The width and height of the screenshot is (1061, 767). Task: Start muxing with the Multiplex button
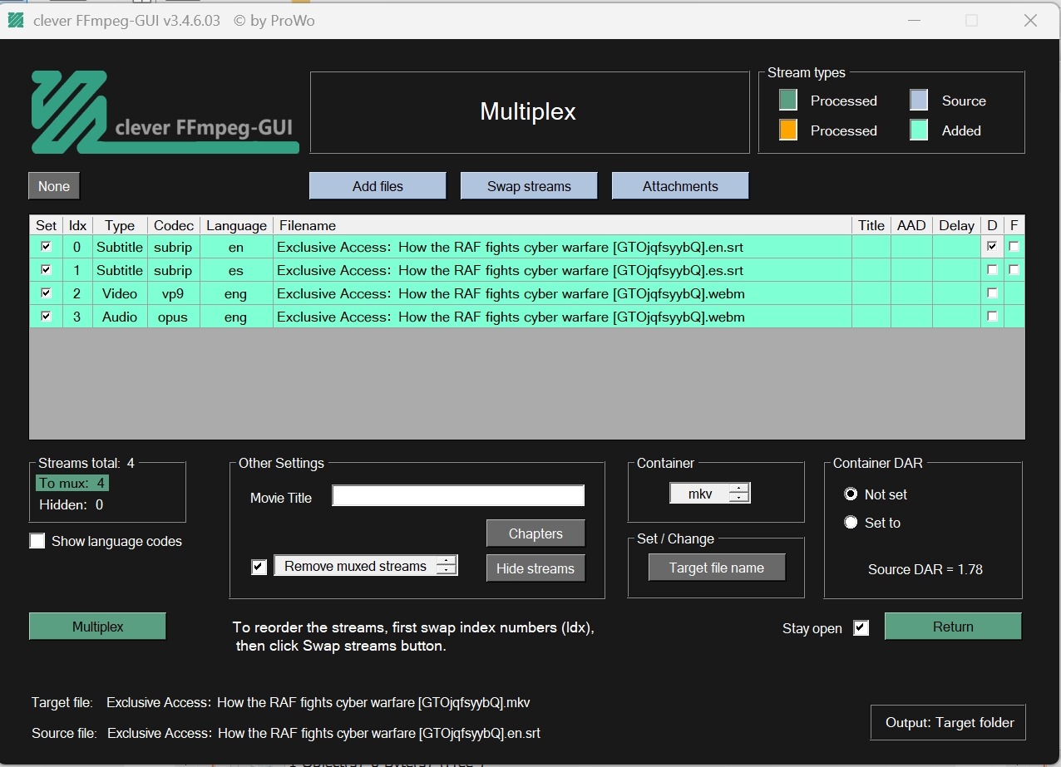97,627
